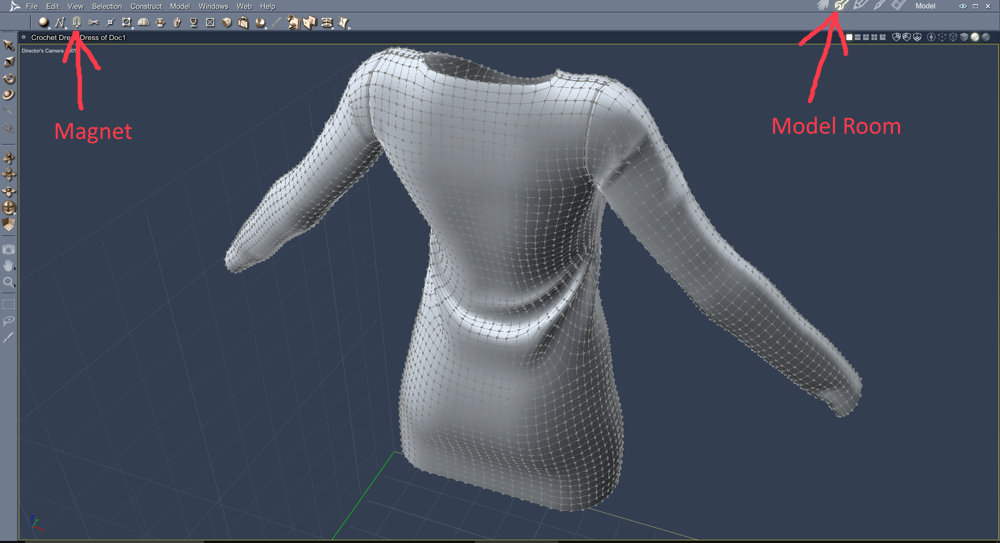Viewport: 1000px width, 543px height.
Task: Select the Track XY camera tool
Action: [x=9, y=158]
